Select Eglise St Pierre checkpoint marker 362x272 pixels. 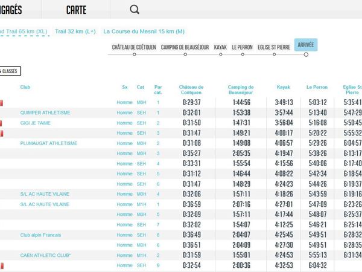point(274,54)
